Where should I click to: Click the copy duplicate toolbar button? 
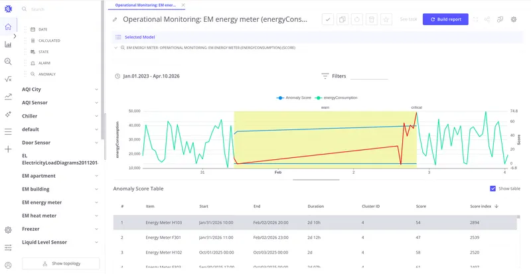click(x=342, y=19)
